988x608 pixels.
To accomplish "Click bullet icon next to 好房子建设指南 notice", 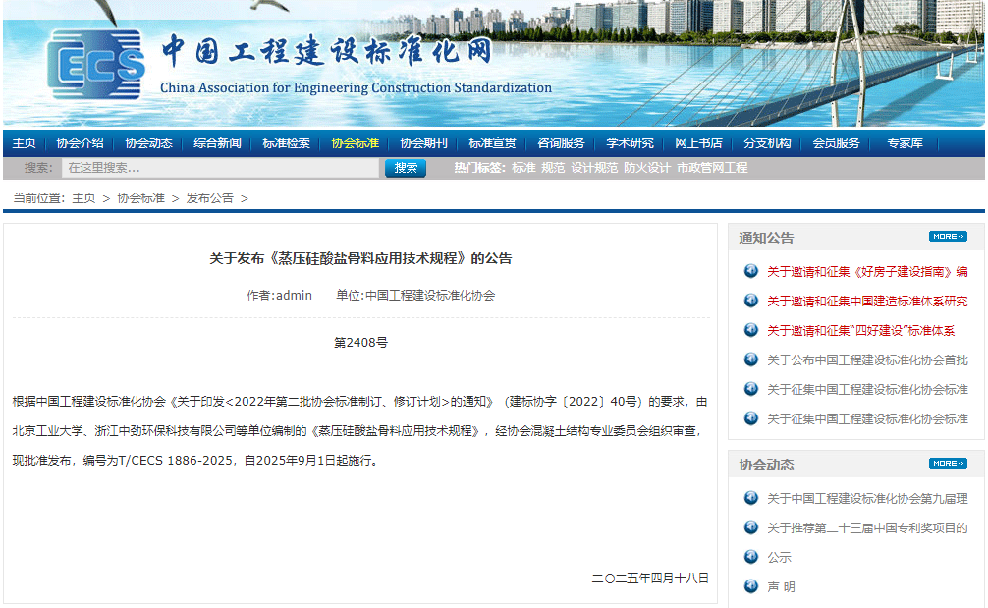I will pyautogui.click(x=751, y=272).
